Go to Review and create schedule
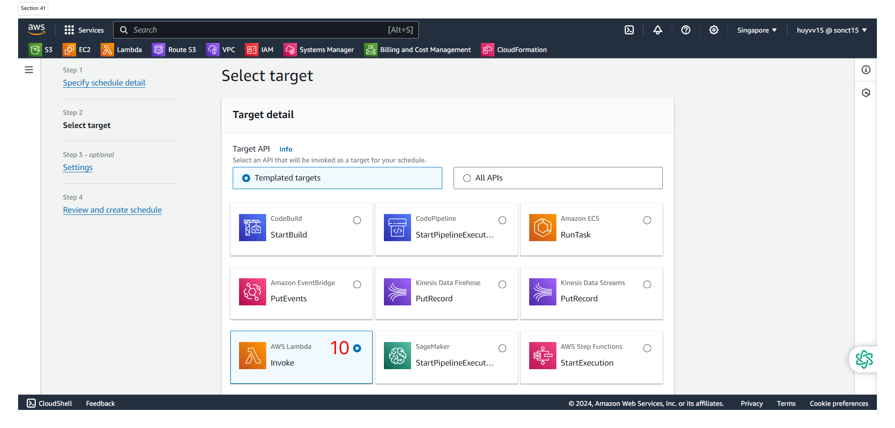Viewport: 895px width, 428px height. tap(112, 210)
